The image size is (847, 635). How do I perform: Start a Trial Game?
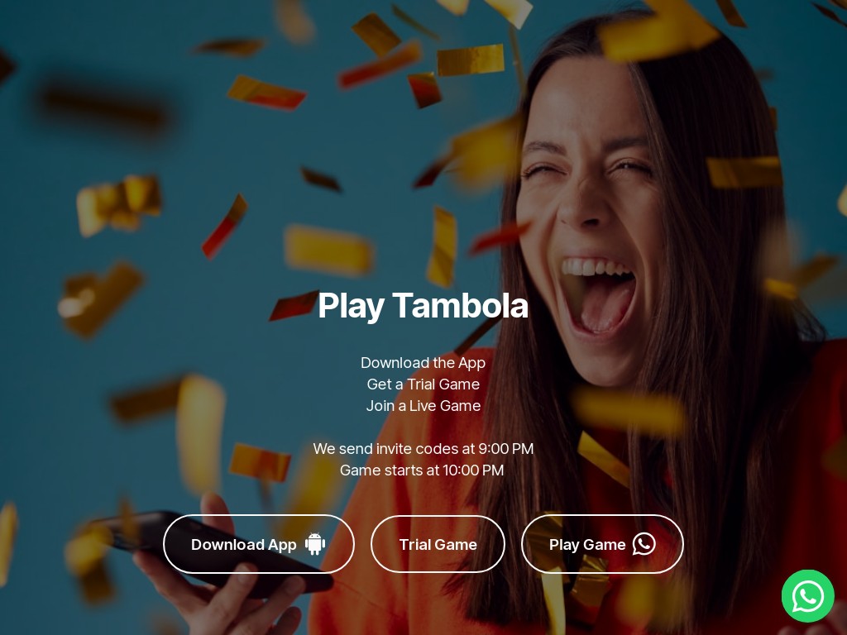[x=438, y=544]
